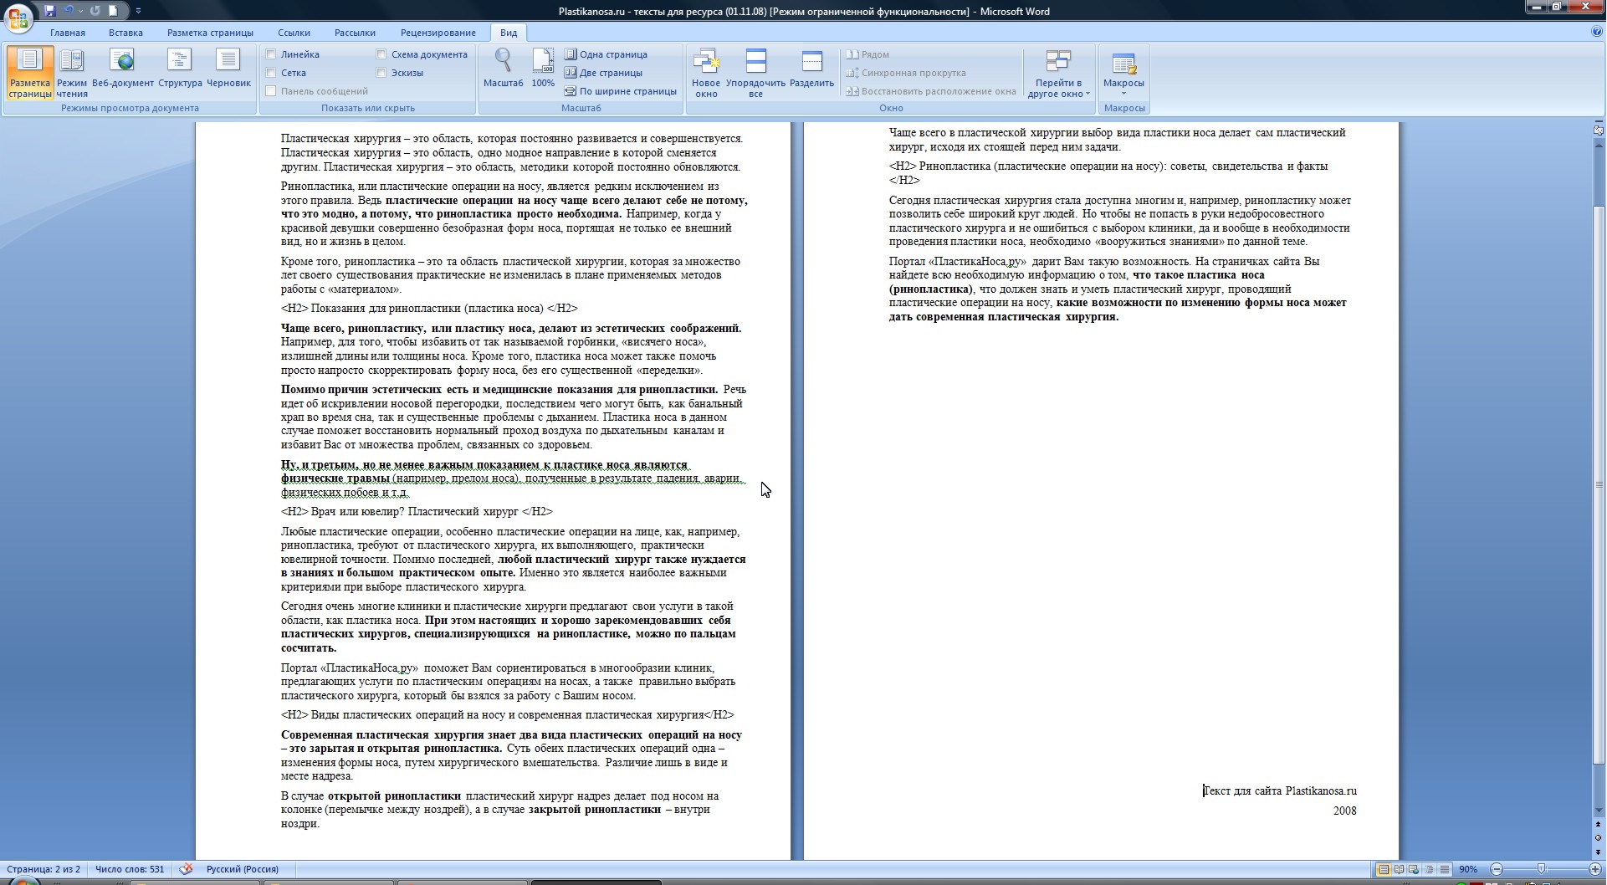Set zoom to 100% in ribbon
1607x885 pixels.
(543, 69)
